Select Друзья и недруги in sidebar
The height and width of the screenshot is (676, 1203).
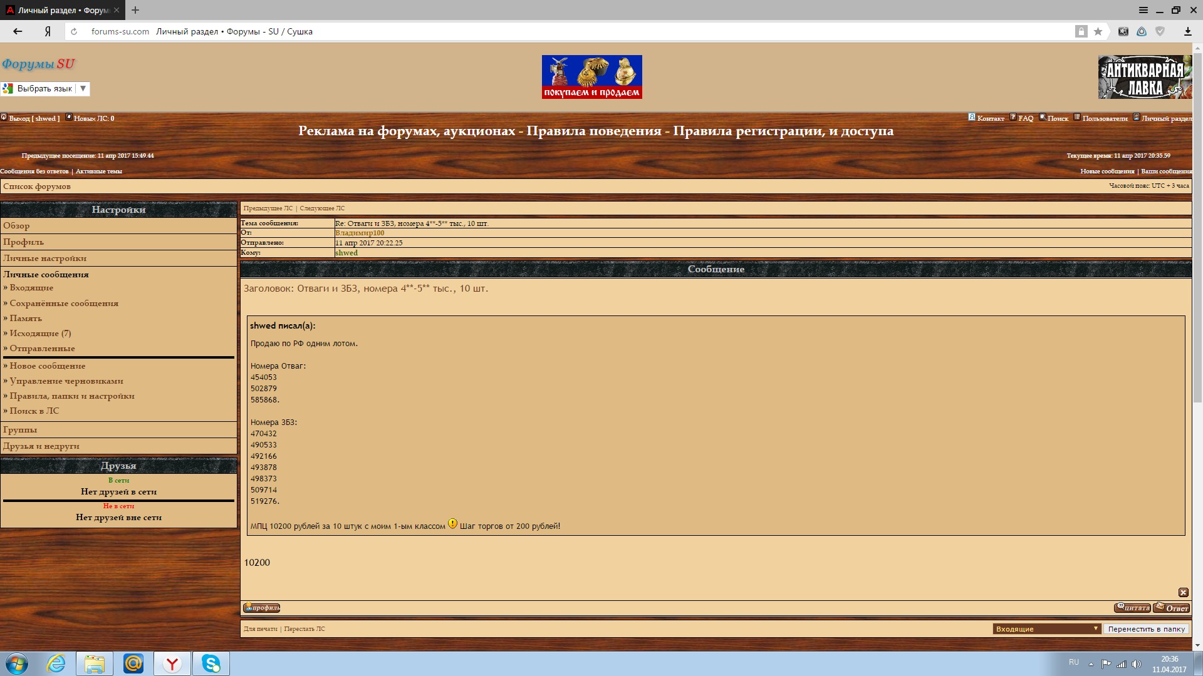pos(41,446)
